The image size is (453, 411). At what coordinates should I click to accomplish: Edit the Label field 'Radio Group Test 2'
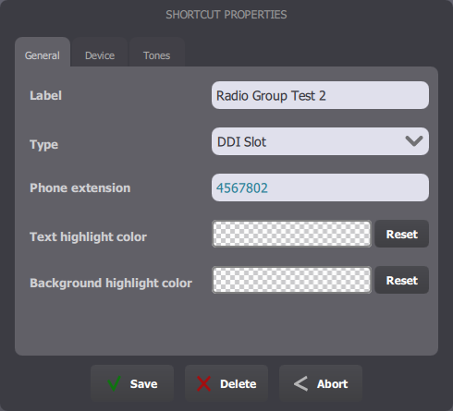[x=320, y=95]
